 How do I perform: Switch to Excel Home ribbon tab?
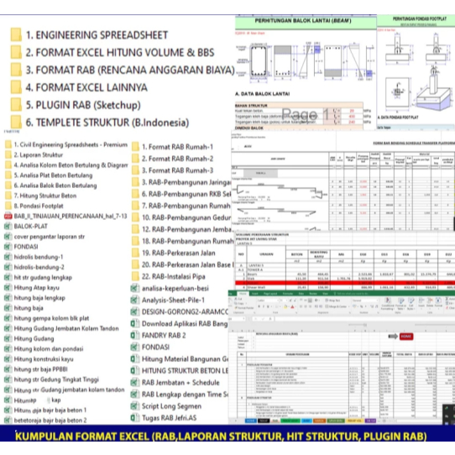(243, 294)
